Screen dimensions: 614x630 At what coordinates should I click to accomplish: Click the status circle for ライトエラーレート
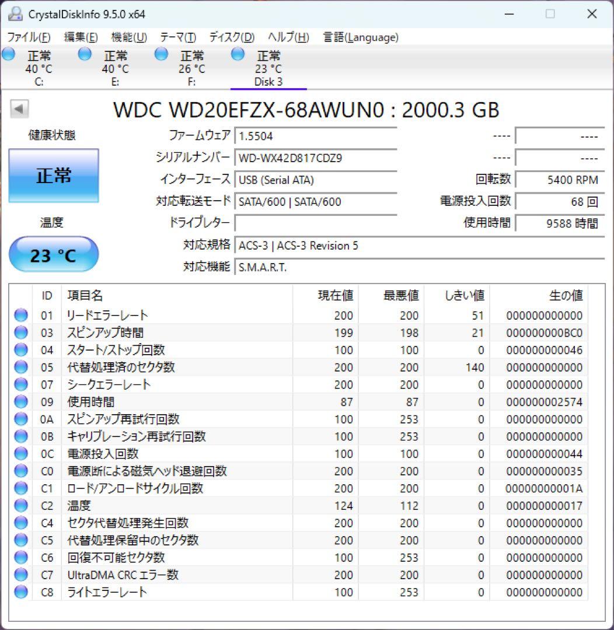point(20,591)
